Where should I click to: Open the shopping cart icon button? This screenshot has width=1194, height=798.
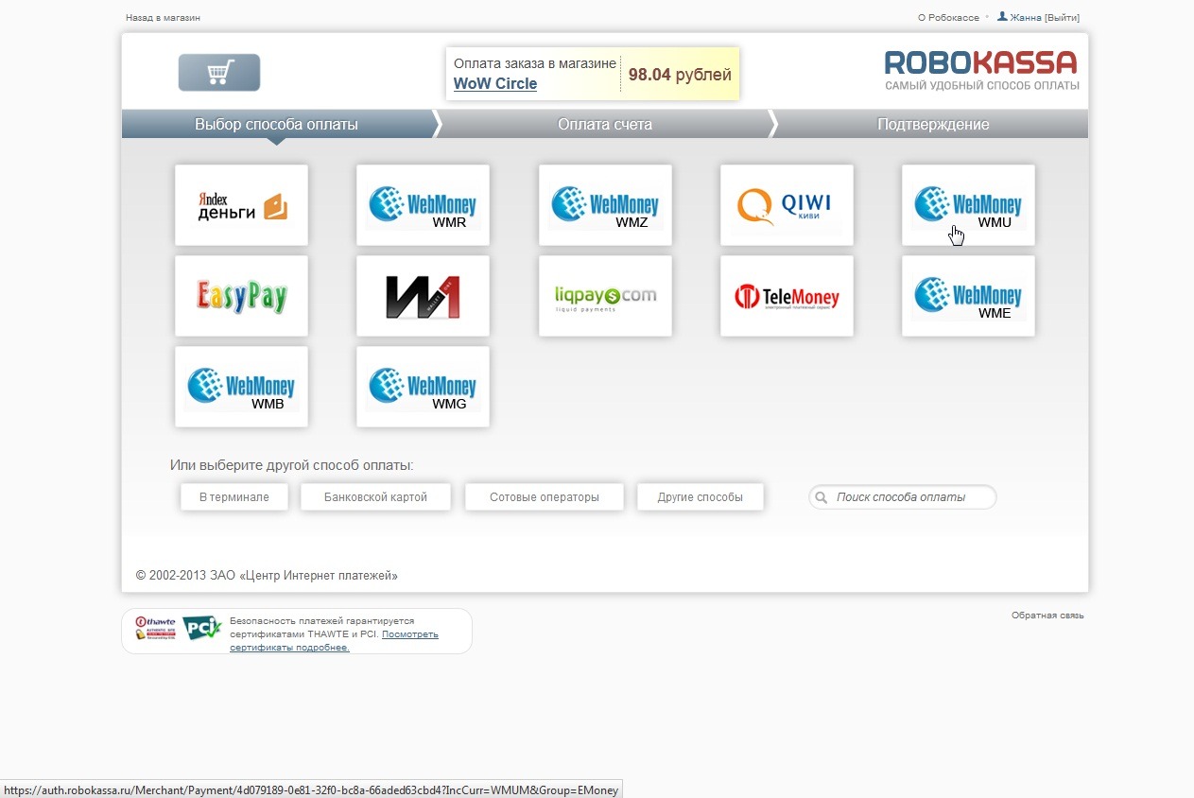(219, 73)
